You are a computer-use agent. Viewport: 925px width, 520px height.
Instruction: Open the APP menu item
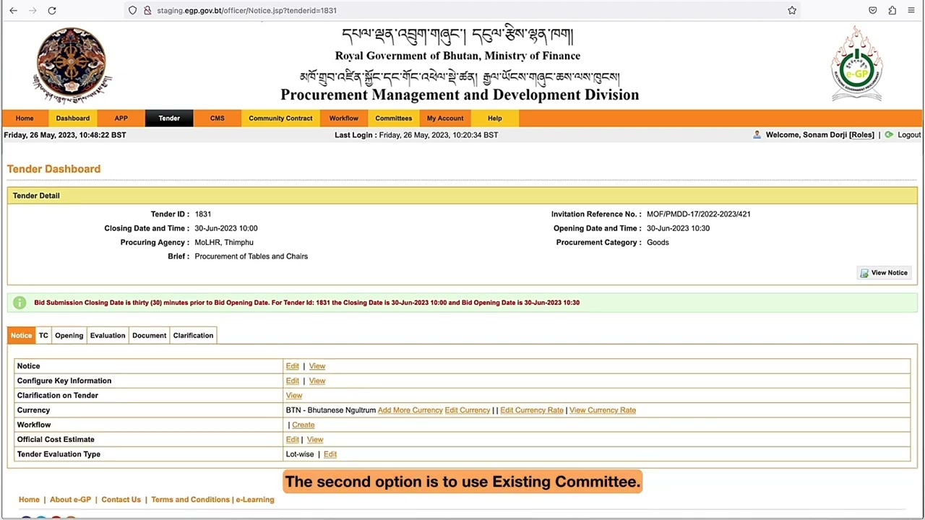[x=121, y=118]
